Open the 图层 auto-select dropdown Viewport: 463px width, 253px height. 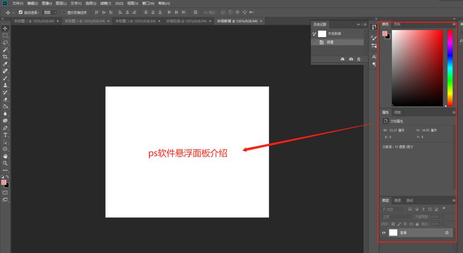pos(50,13)
